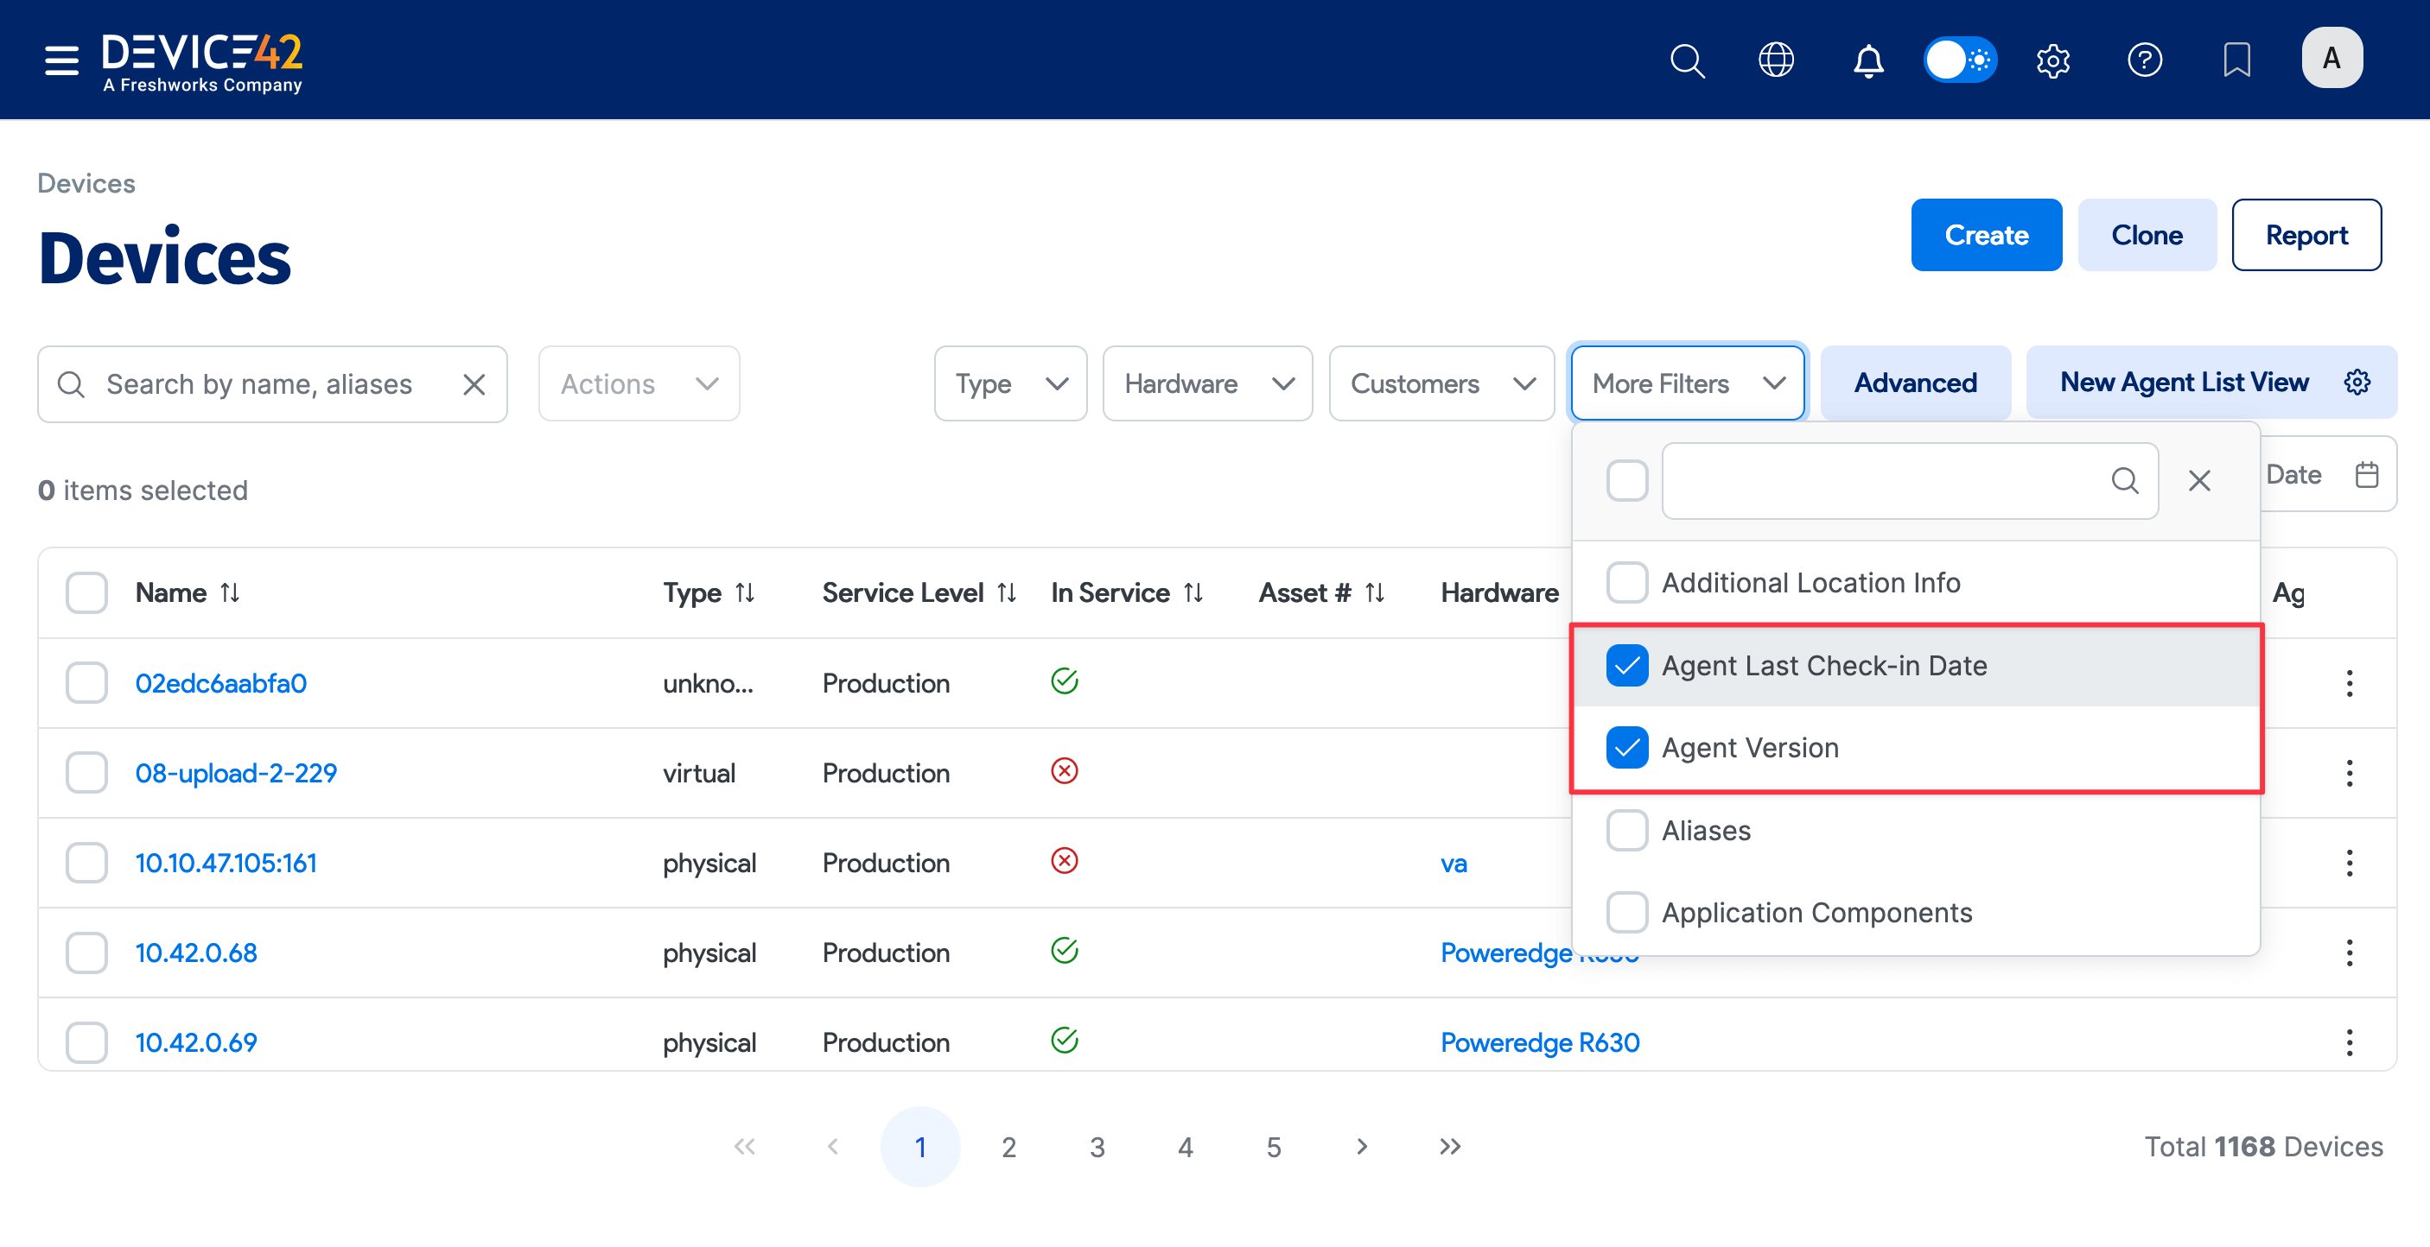Open the settings gear in header
Screen dimensions: 2430x1247
tap(2052, 60)
